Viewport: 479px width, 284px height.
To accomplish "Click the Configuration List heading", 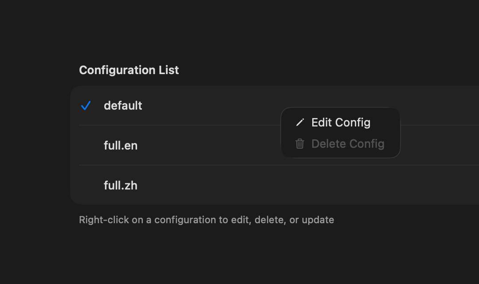I will pos(129,70).
